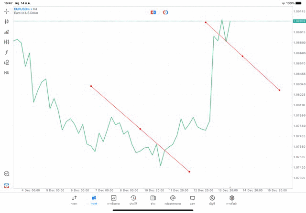The height and width of the screenshot is (213, 306).
Task: Open the H4 timeframe selector
Action: point(7,73)
